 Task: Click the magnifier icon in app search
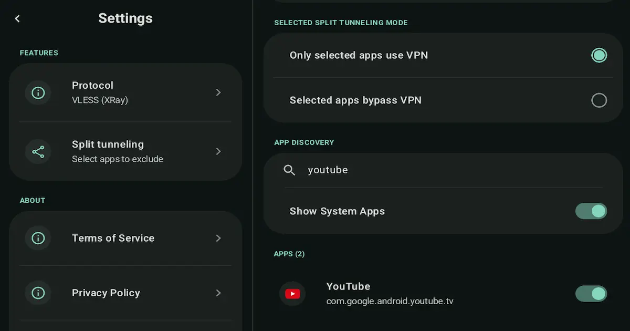click(x=289, y=170)
